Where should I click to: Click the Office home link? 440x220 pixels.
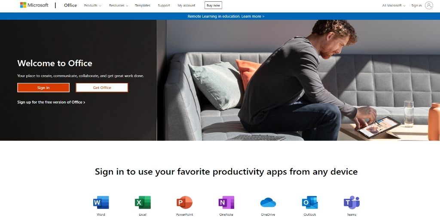(70, 5)
